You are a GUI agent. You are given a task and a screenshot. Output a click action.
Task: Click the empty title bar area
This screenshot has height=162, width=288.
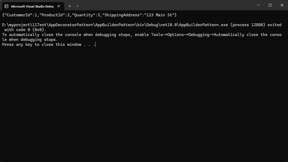[166, 5]
